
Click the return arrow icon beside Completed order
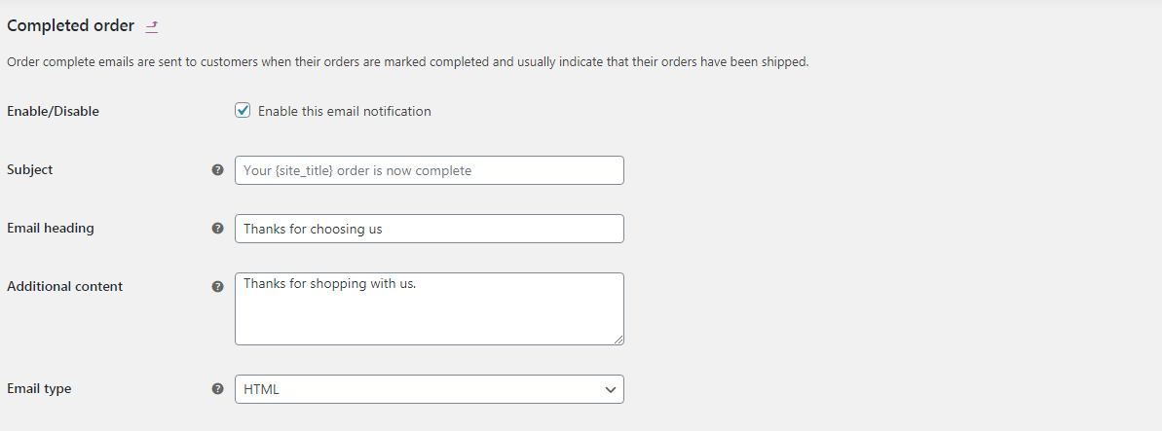151,26
